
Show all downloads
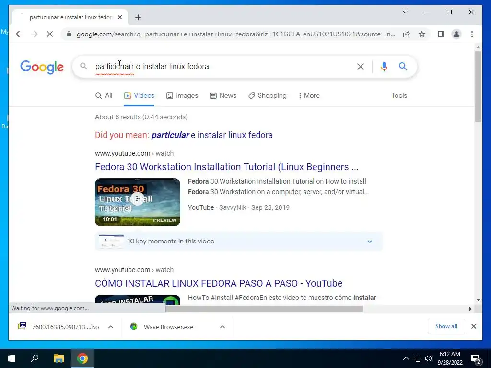click(446, 326)
